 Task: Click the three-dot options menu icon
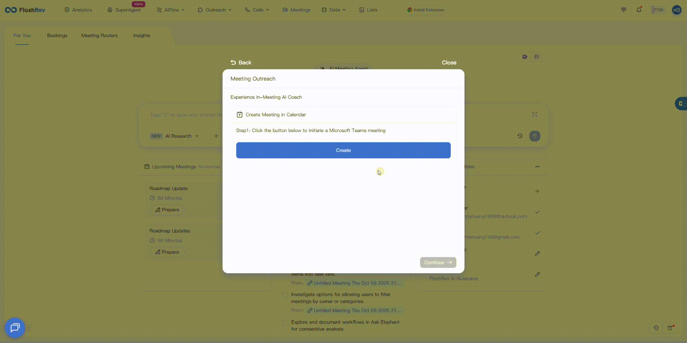pos(537,166)
